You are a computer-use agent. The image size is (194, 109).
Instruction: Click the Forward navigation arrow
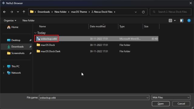coord(12,12)
